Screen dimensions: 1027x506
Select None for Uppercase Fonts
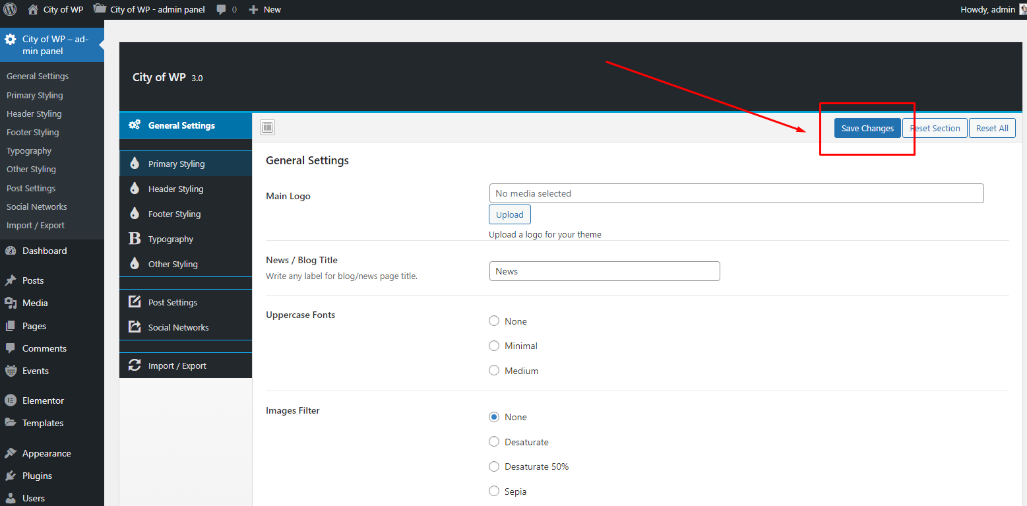[x=494, y=321]
